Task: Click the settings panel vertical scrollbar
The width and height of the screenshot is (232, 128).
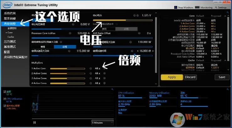Action: 156,45
